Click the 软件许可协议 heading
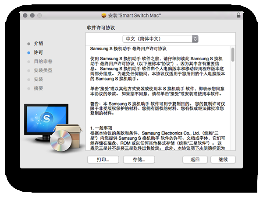Viewport: 263px width, 197px height. 101,28
